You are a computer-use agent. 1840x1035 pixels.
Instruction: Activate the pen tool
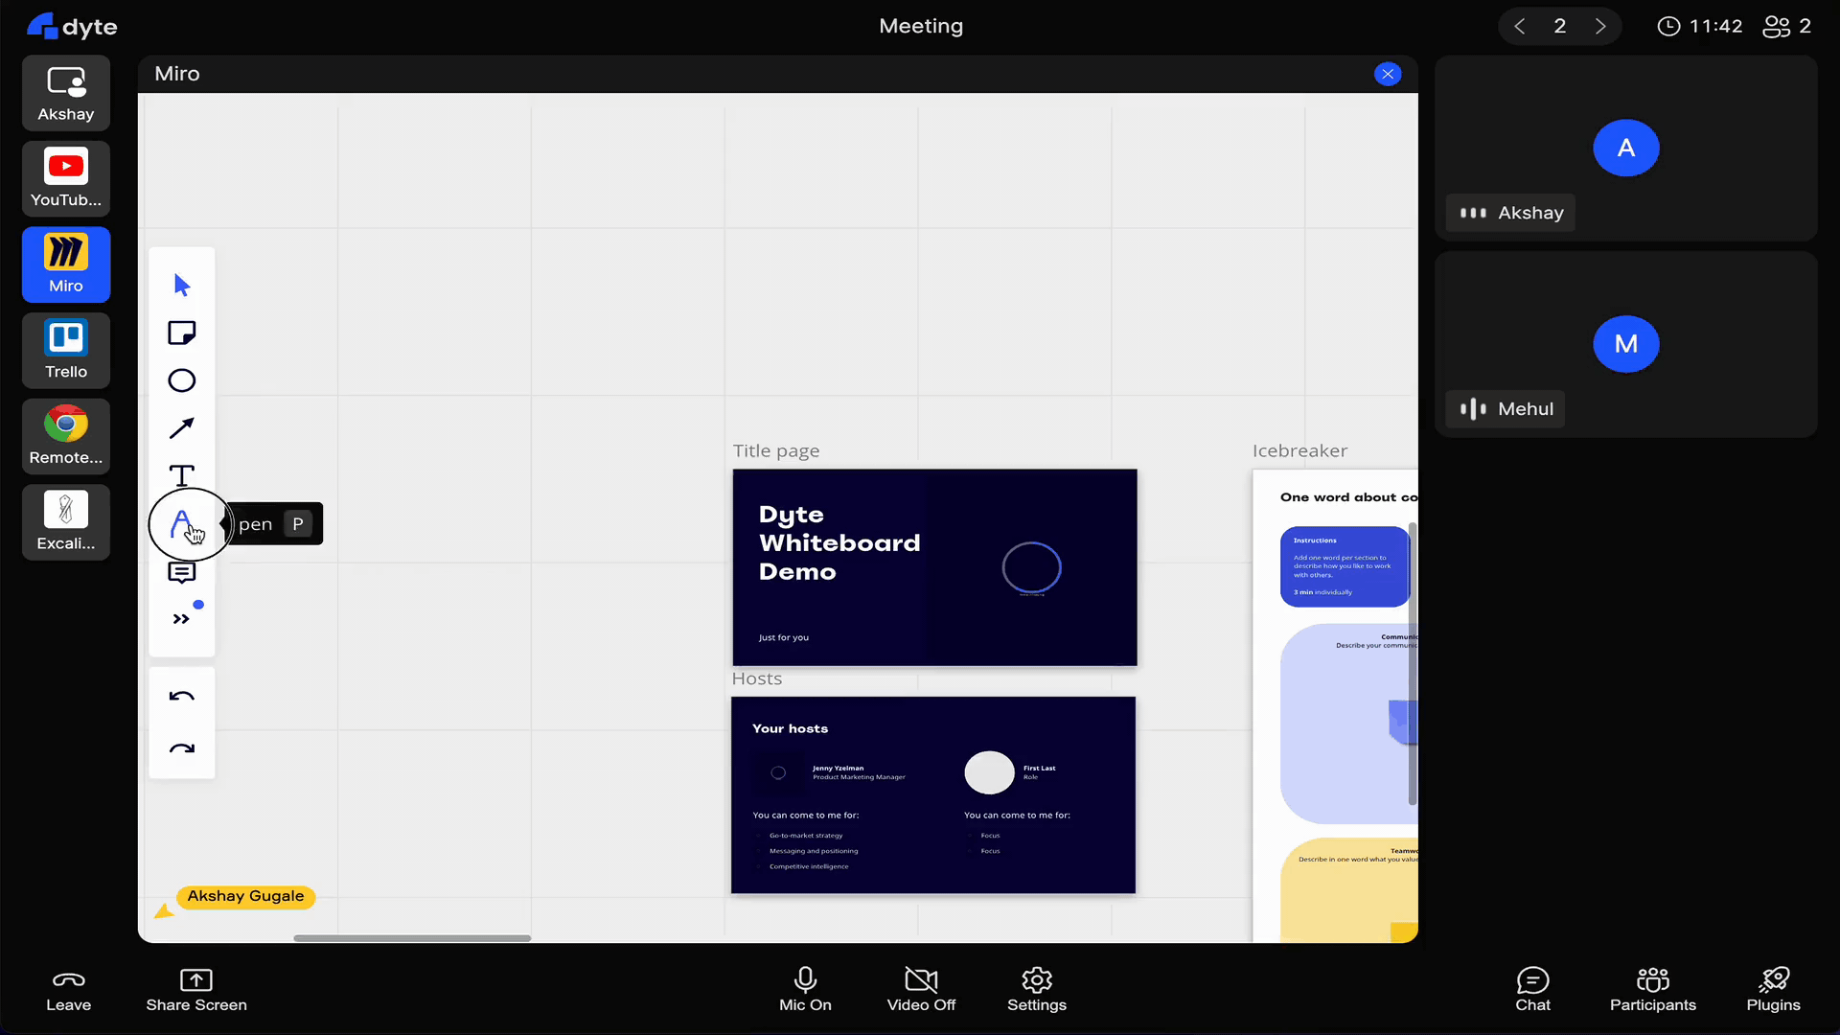pyautogui.click(x=181, y=524)
